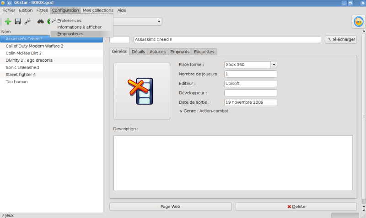The image size is (366, 218).
Task: Click the scrollbar down arrow at bottom right
Action: [x=364, y=210]
